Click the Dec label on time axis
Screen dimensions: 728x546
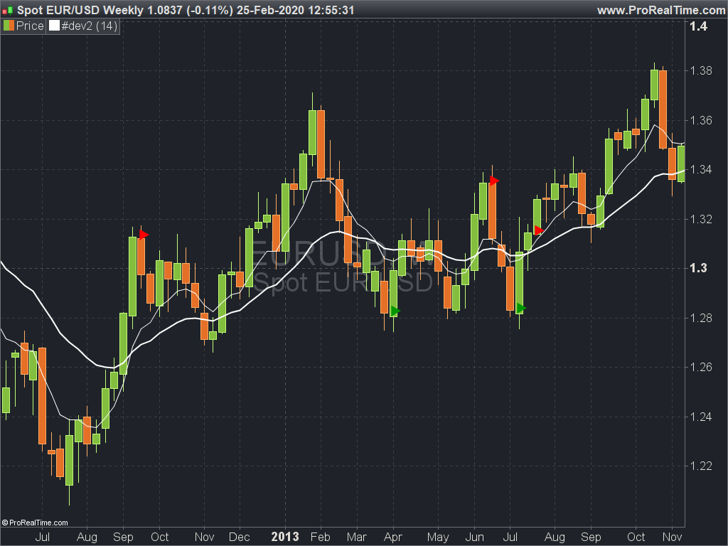pos(240,537)
